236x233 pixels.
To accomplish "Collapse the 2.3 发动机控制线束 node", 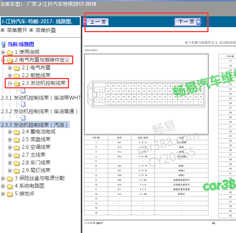I will pyautogui.click(x=10, y=83).
